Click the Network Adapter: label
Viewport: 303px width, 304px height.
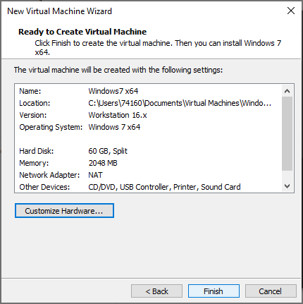(x=49, y=175)
